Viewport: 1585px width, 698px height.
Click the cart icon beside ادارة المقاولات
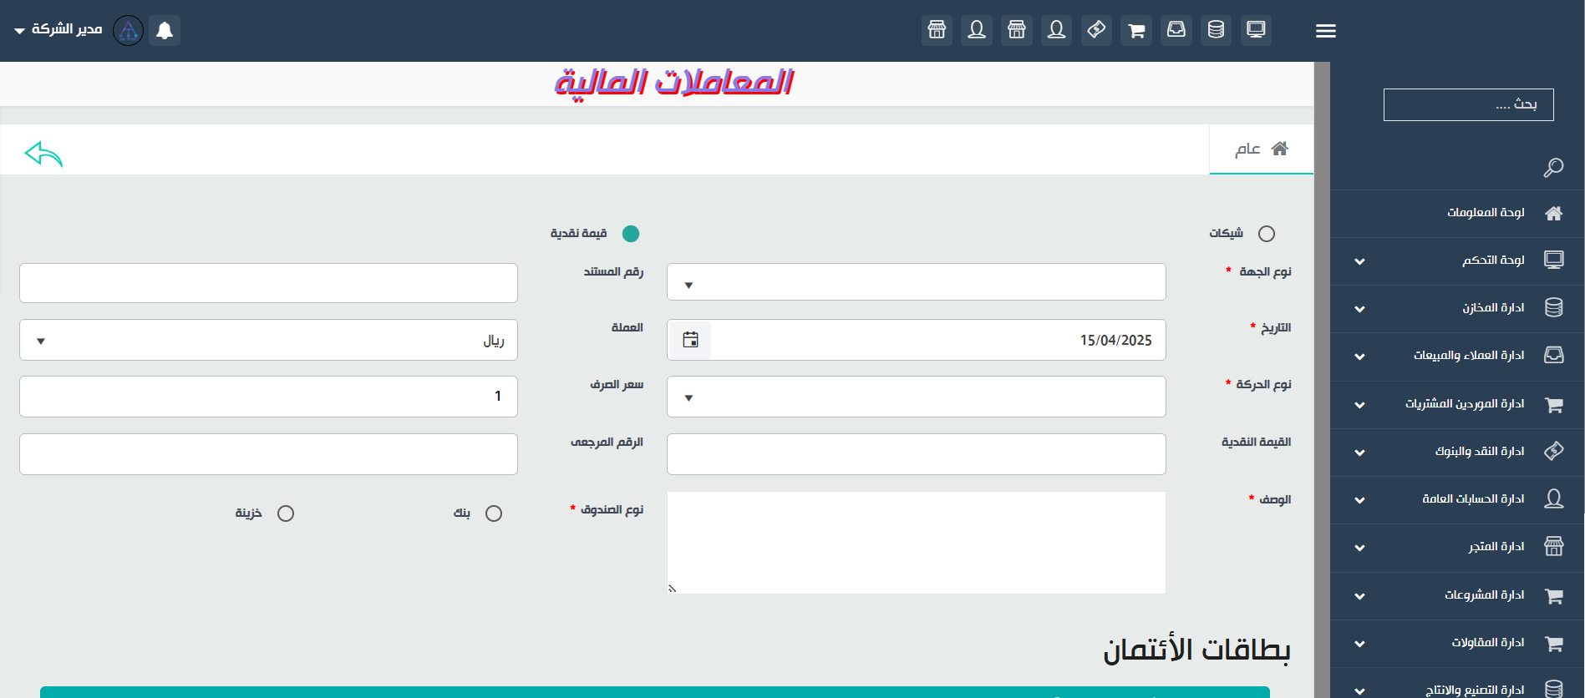pos(1553,643)
